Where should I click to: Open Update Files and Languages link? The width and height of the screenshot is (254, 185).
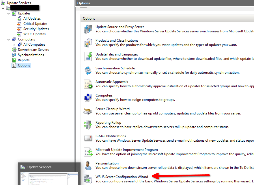click(117, 54)
